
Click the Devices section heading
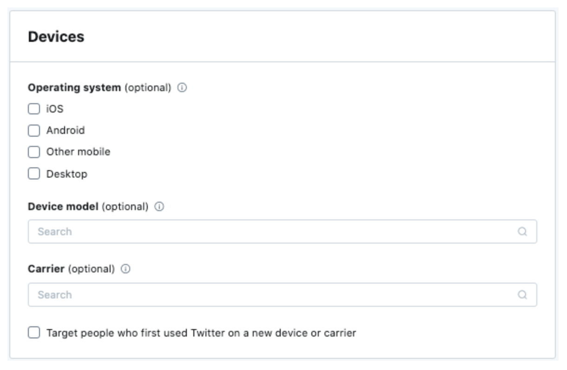pyautogui.click(x=56, y=37)
